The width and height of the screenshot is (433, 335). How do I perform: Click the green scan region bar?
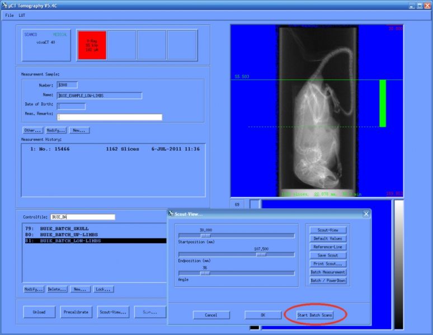[383, 103]
